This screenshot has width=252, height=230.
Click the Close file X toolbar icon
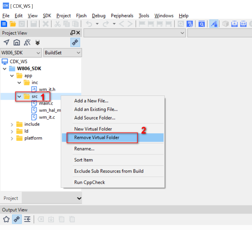coord(46,24)
